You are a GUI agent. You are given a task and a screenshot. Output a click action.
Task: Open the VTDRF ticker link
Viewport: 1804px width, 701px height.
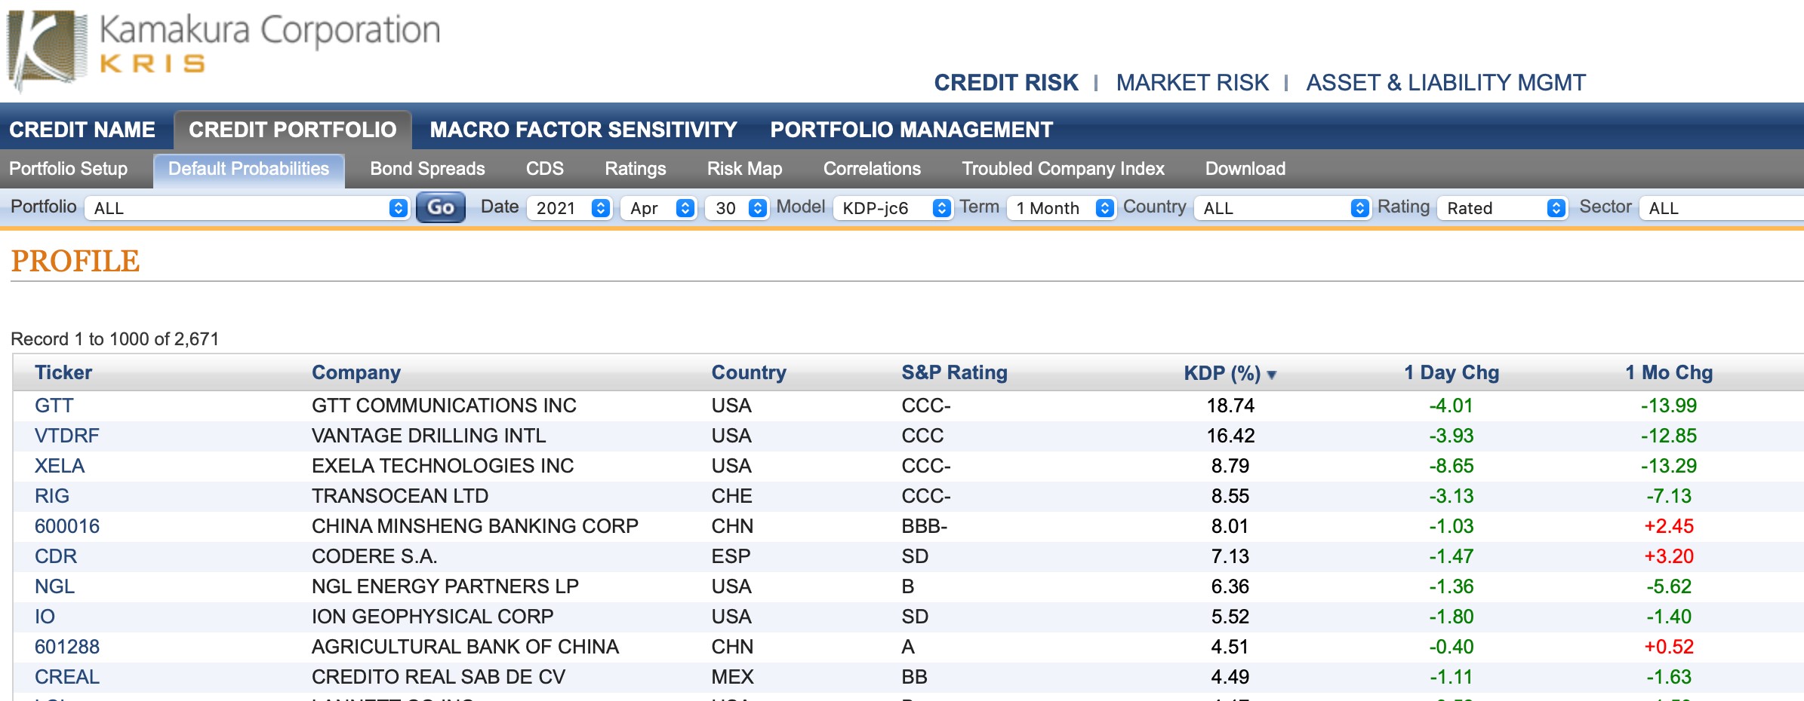(x=67, y=436)
